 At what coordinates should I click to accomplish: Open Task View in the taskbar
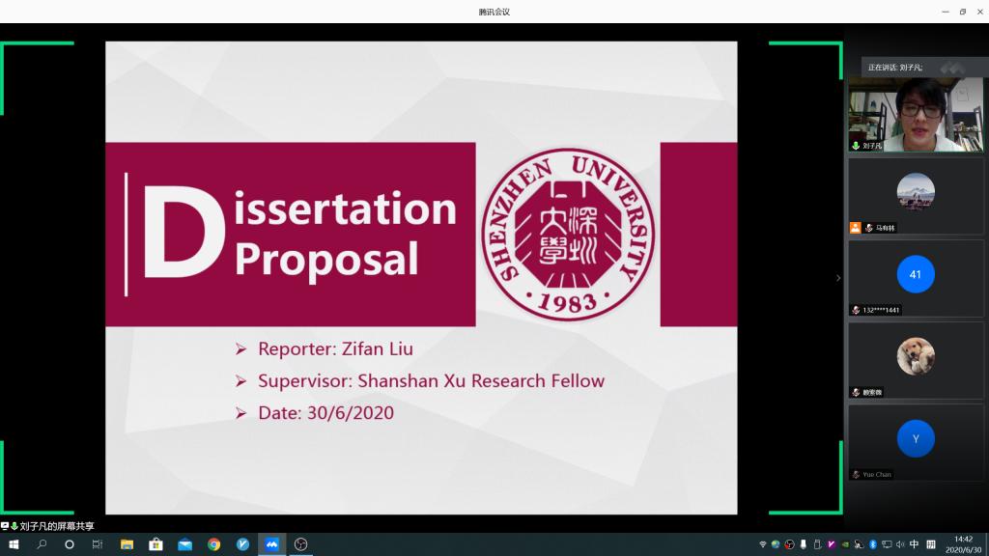(98, 544)
